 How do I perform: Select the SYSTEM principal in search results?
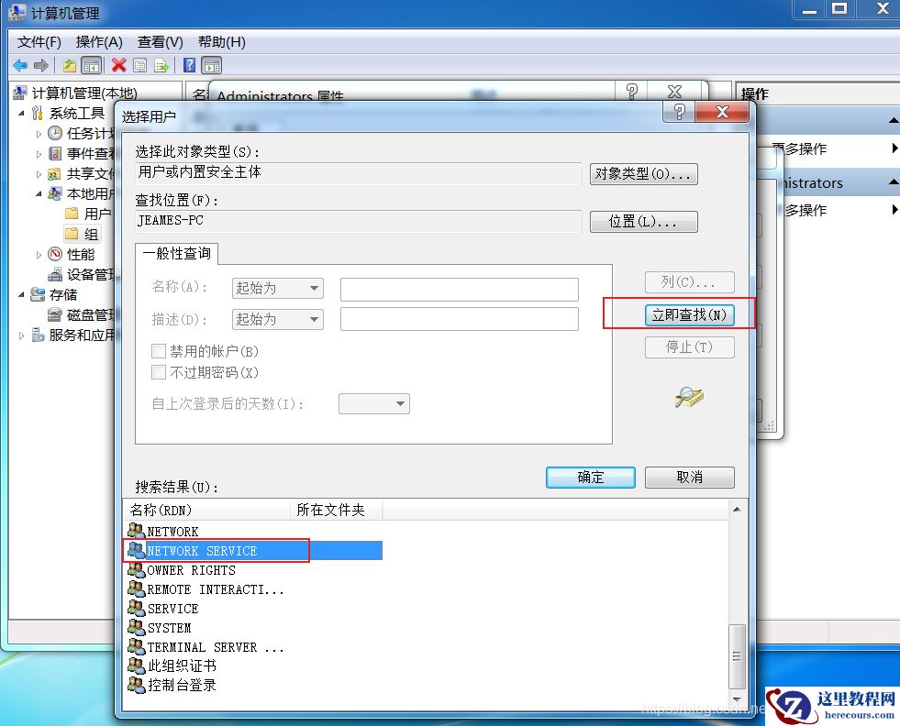[x=169, y=628]
